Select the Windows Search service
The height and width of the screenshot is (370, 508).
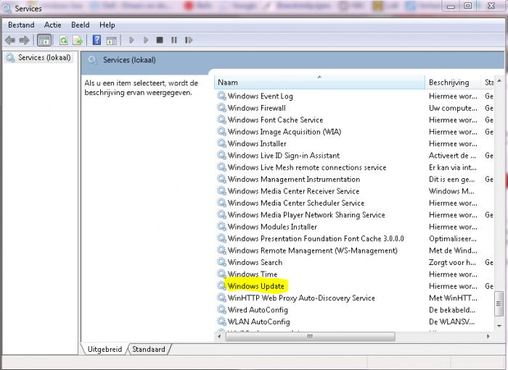pyautogui.click(x=255, y=262)
